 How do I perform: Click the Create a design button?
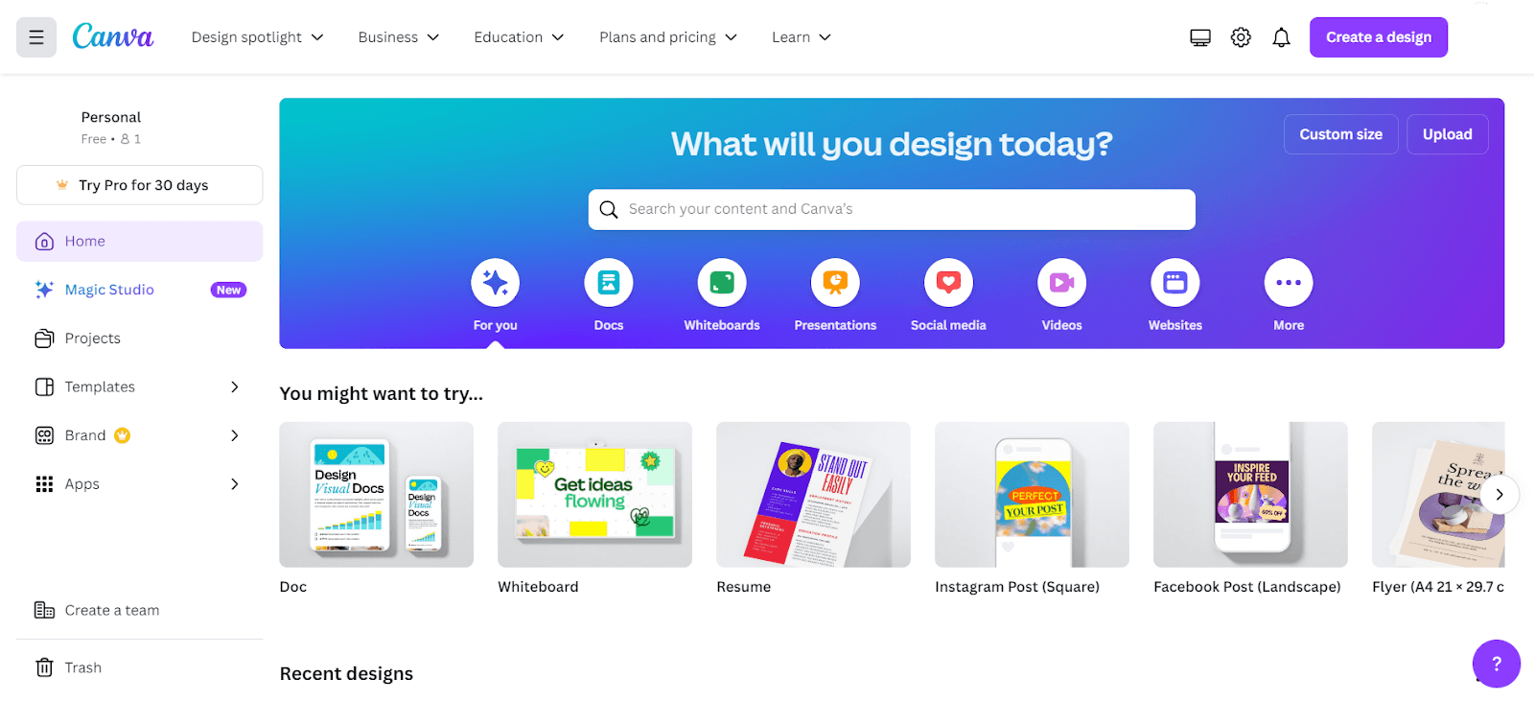coord(1379,37)
